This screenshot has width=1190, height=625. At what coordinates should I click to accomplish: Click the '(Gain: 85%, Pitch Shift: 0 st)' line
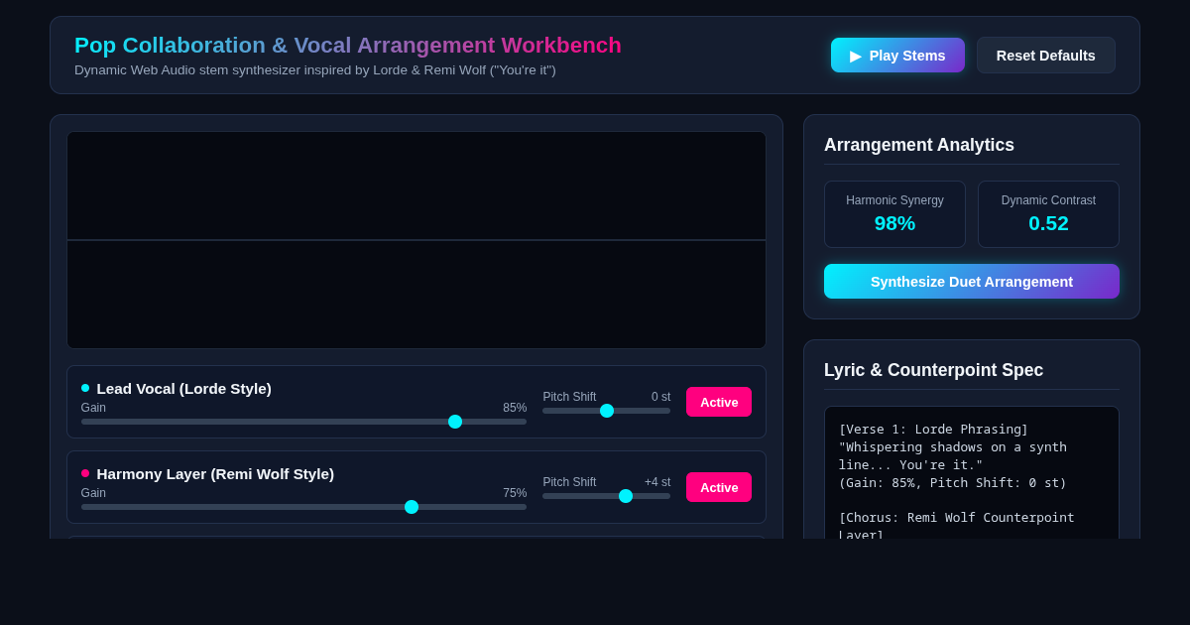click(952, 483)
